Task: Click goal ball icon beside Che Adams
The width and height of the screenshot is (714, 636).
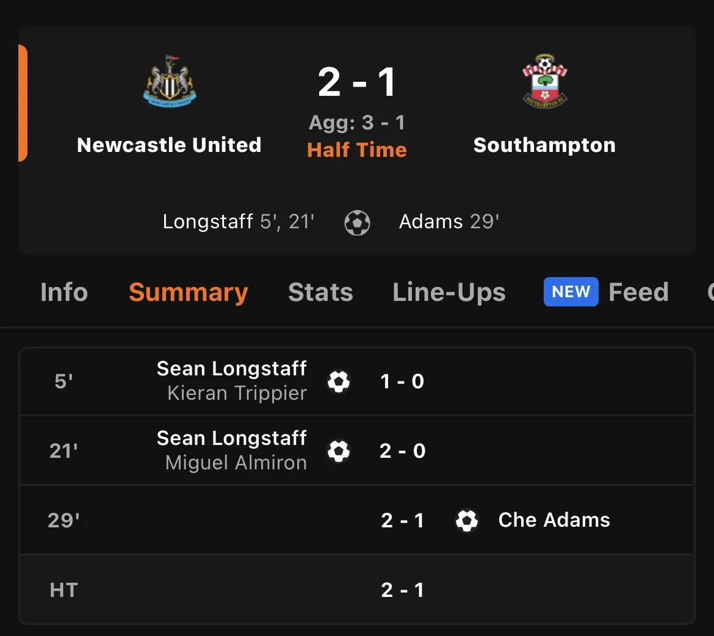Action: pyautogui.click(x=467, y=521)
